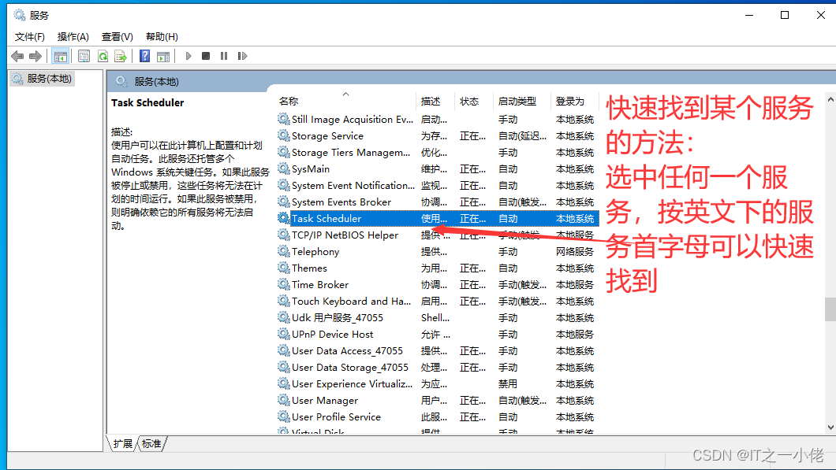Click the 服务(本地) panel header
This screenshot has height=470, width=836.
click(x=156, y=81)
